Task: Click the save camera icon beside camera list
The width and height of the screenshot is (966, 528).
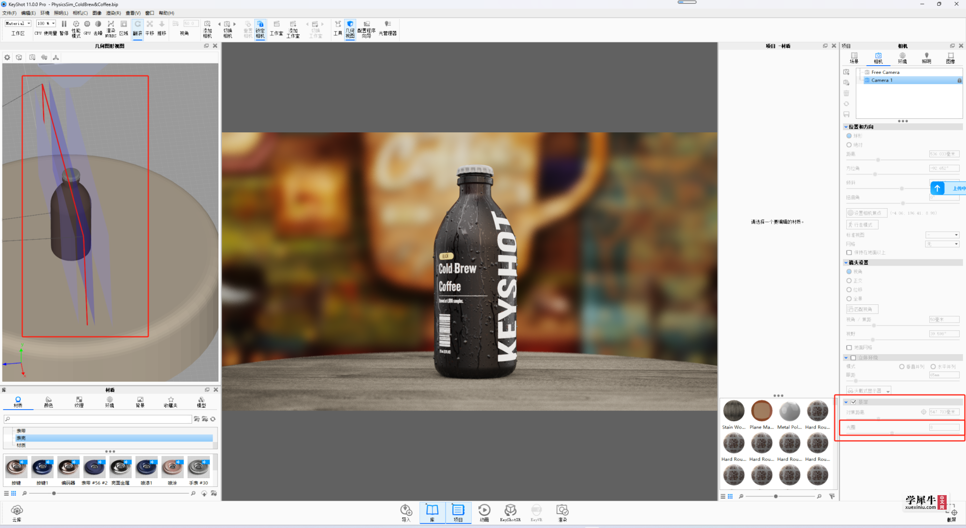Action: (x=846, y=114)
